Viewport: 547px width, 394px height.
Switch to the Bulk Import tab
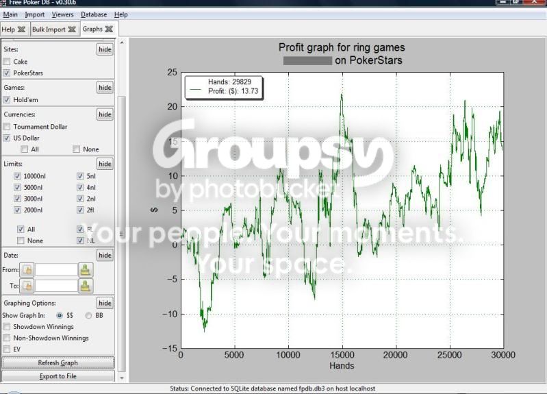tap(49, 29)
